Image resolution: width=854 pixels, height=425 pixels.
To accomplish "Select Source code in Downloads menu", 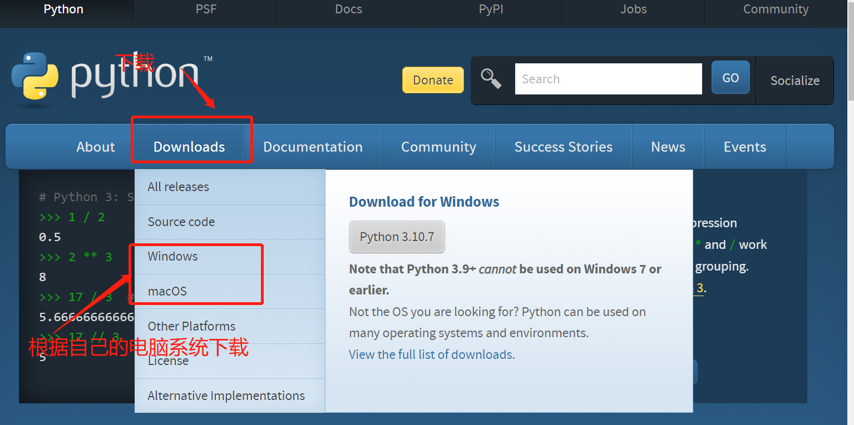I will pos(230,222).
